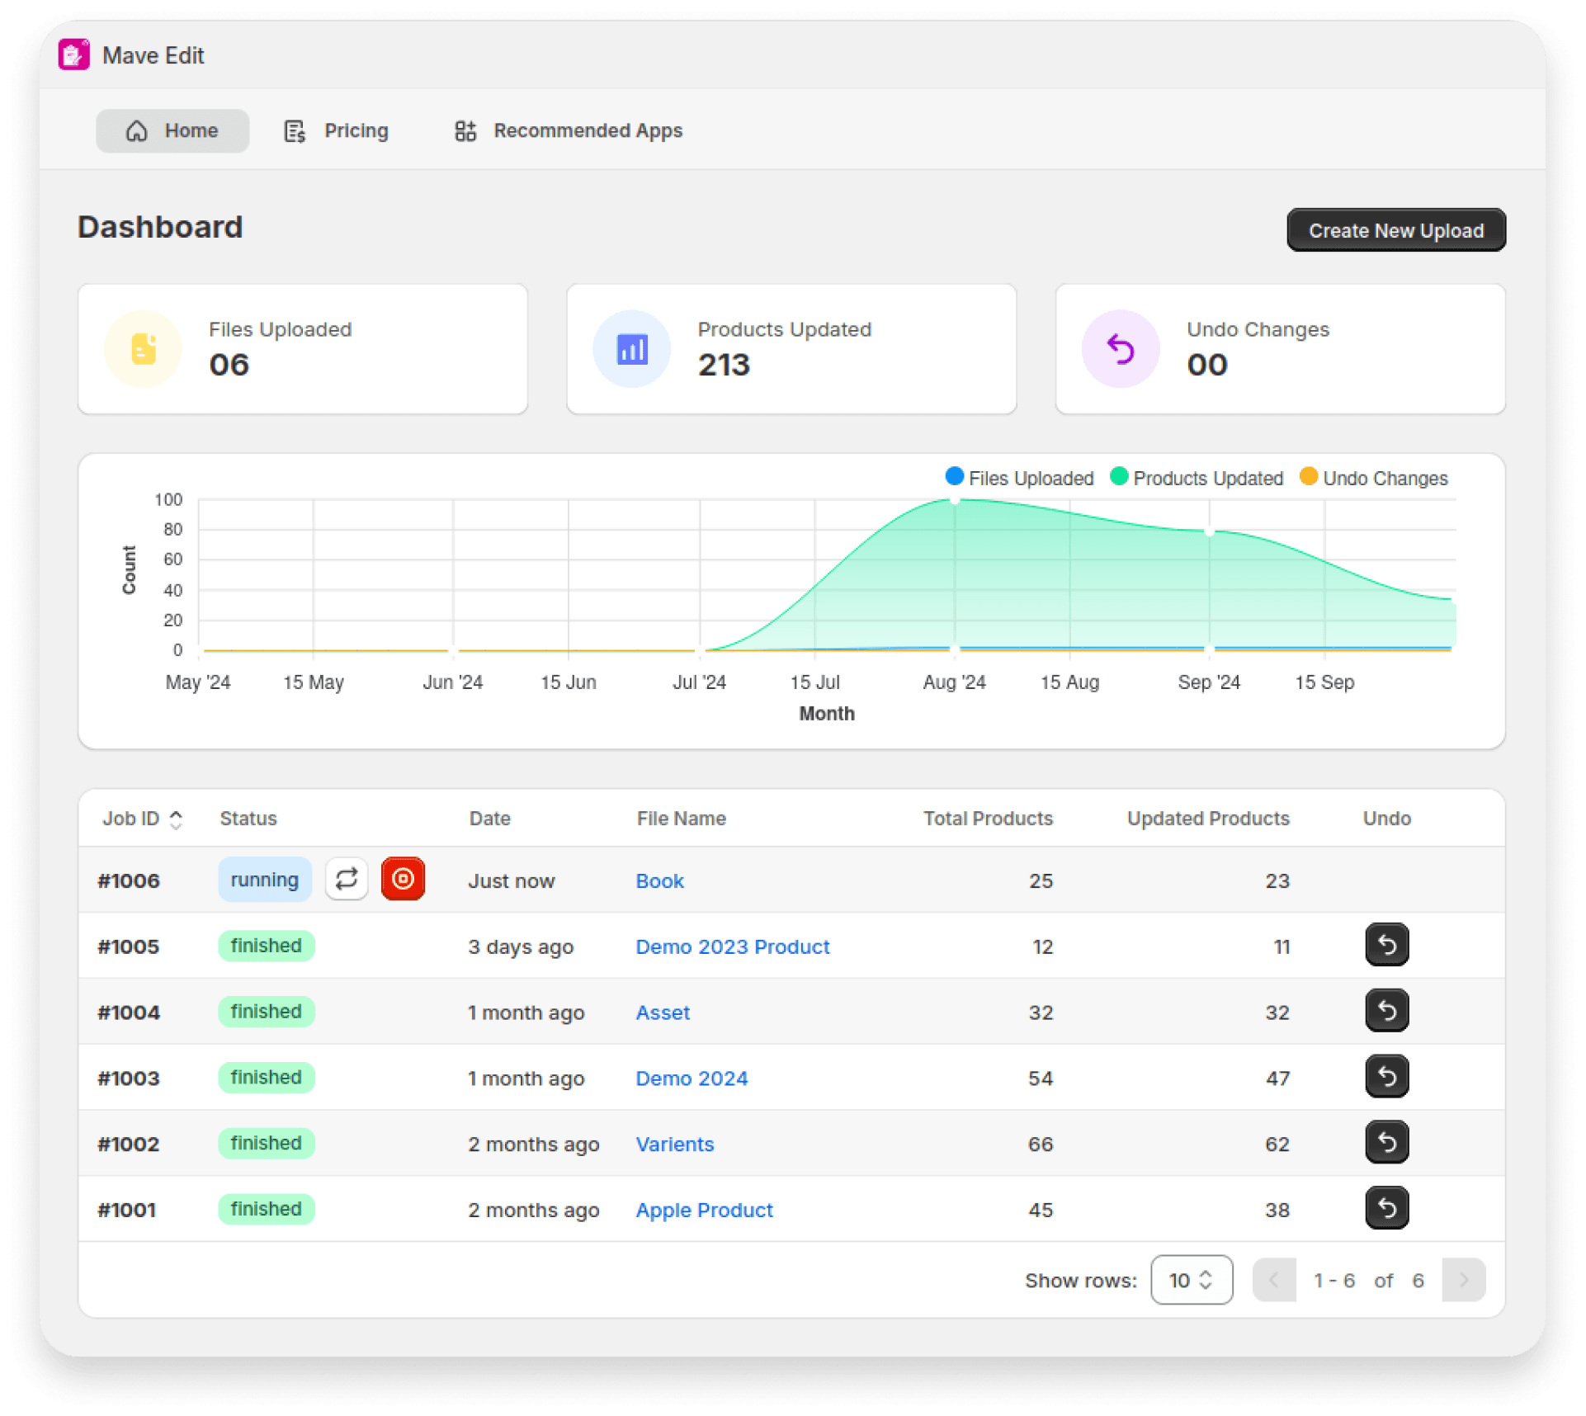Click the Sep '24 chart data point
Image resolution: width=1586 pixels, height=1416 pixels.
tap(1209, 531)
